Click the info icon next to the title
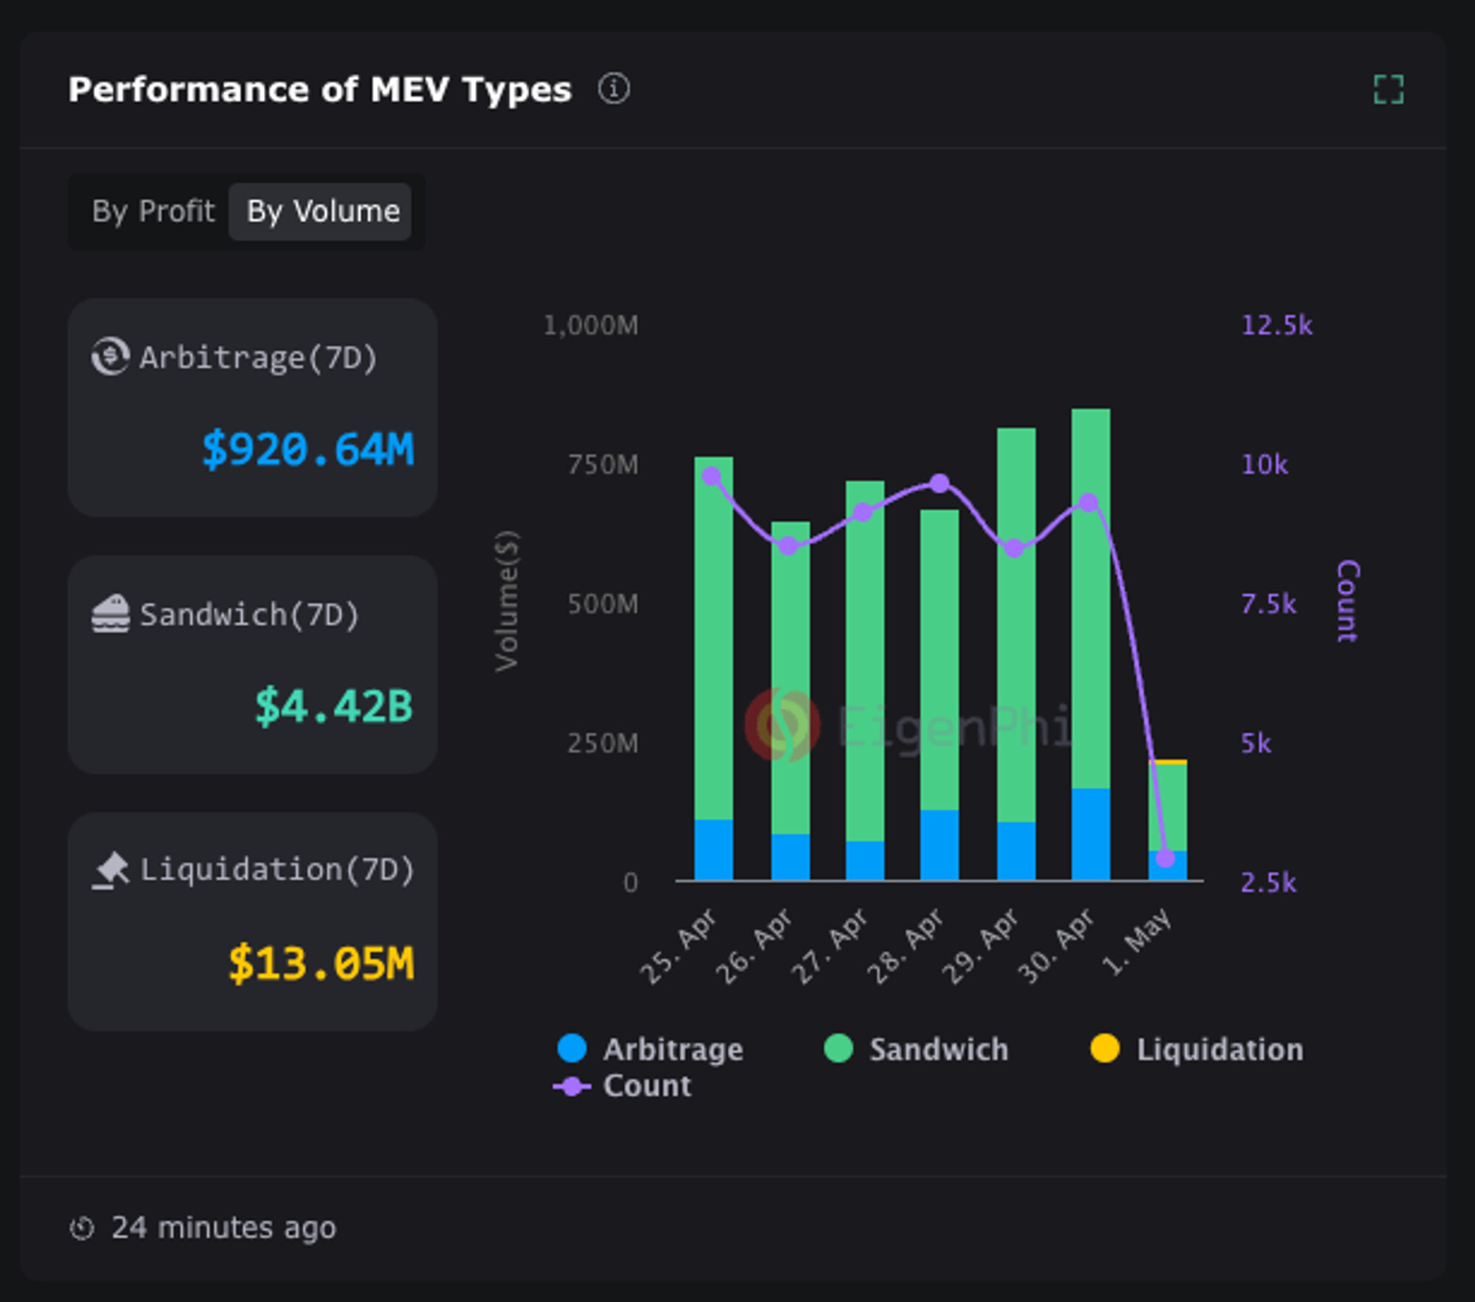 (x=614, y=89)
